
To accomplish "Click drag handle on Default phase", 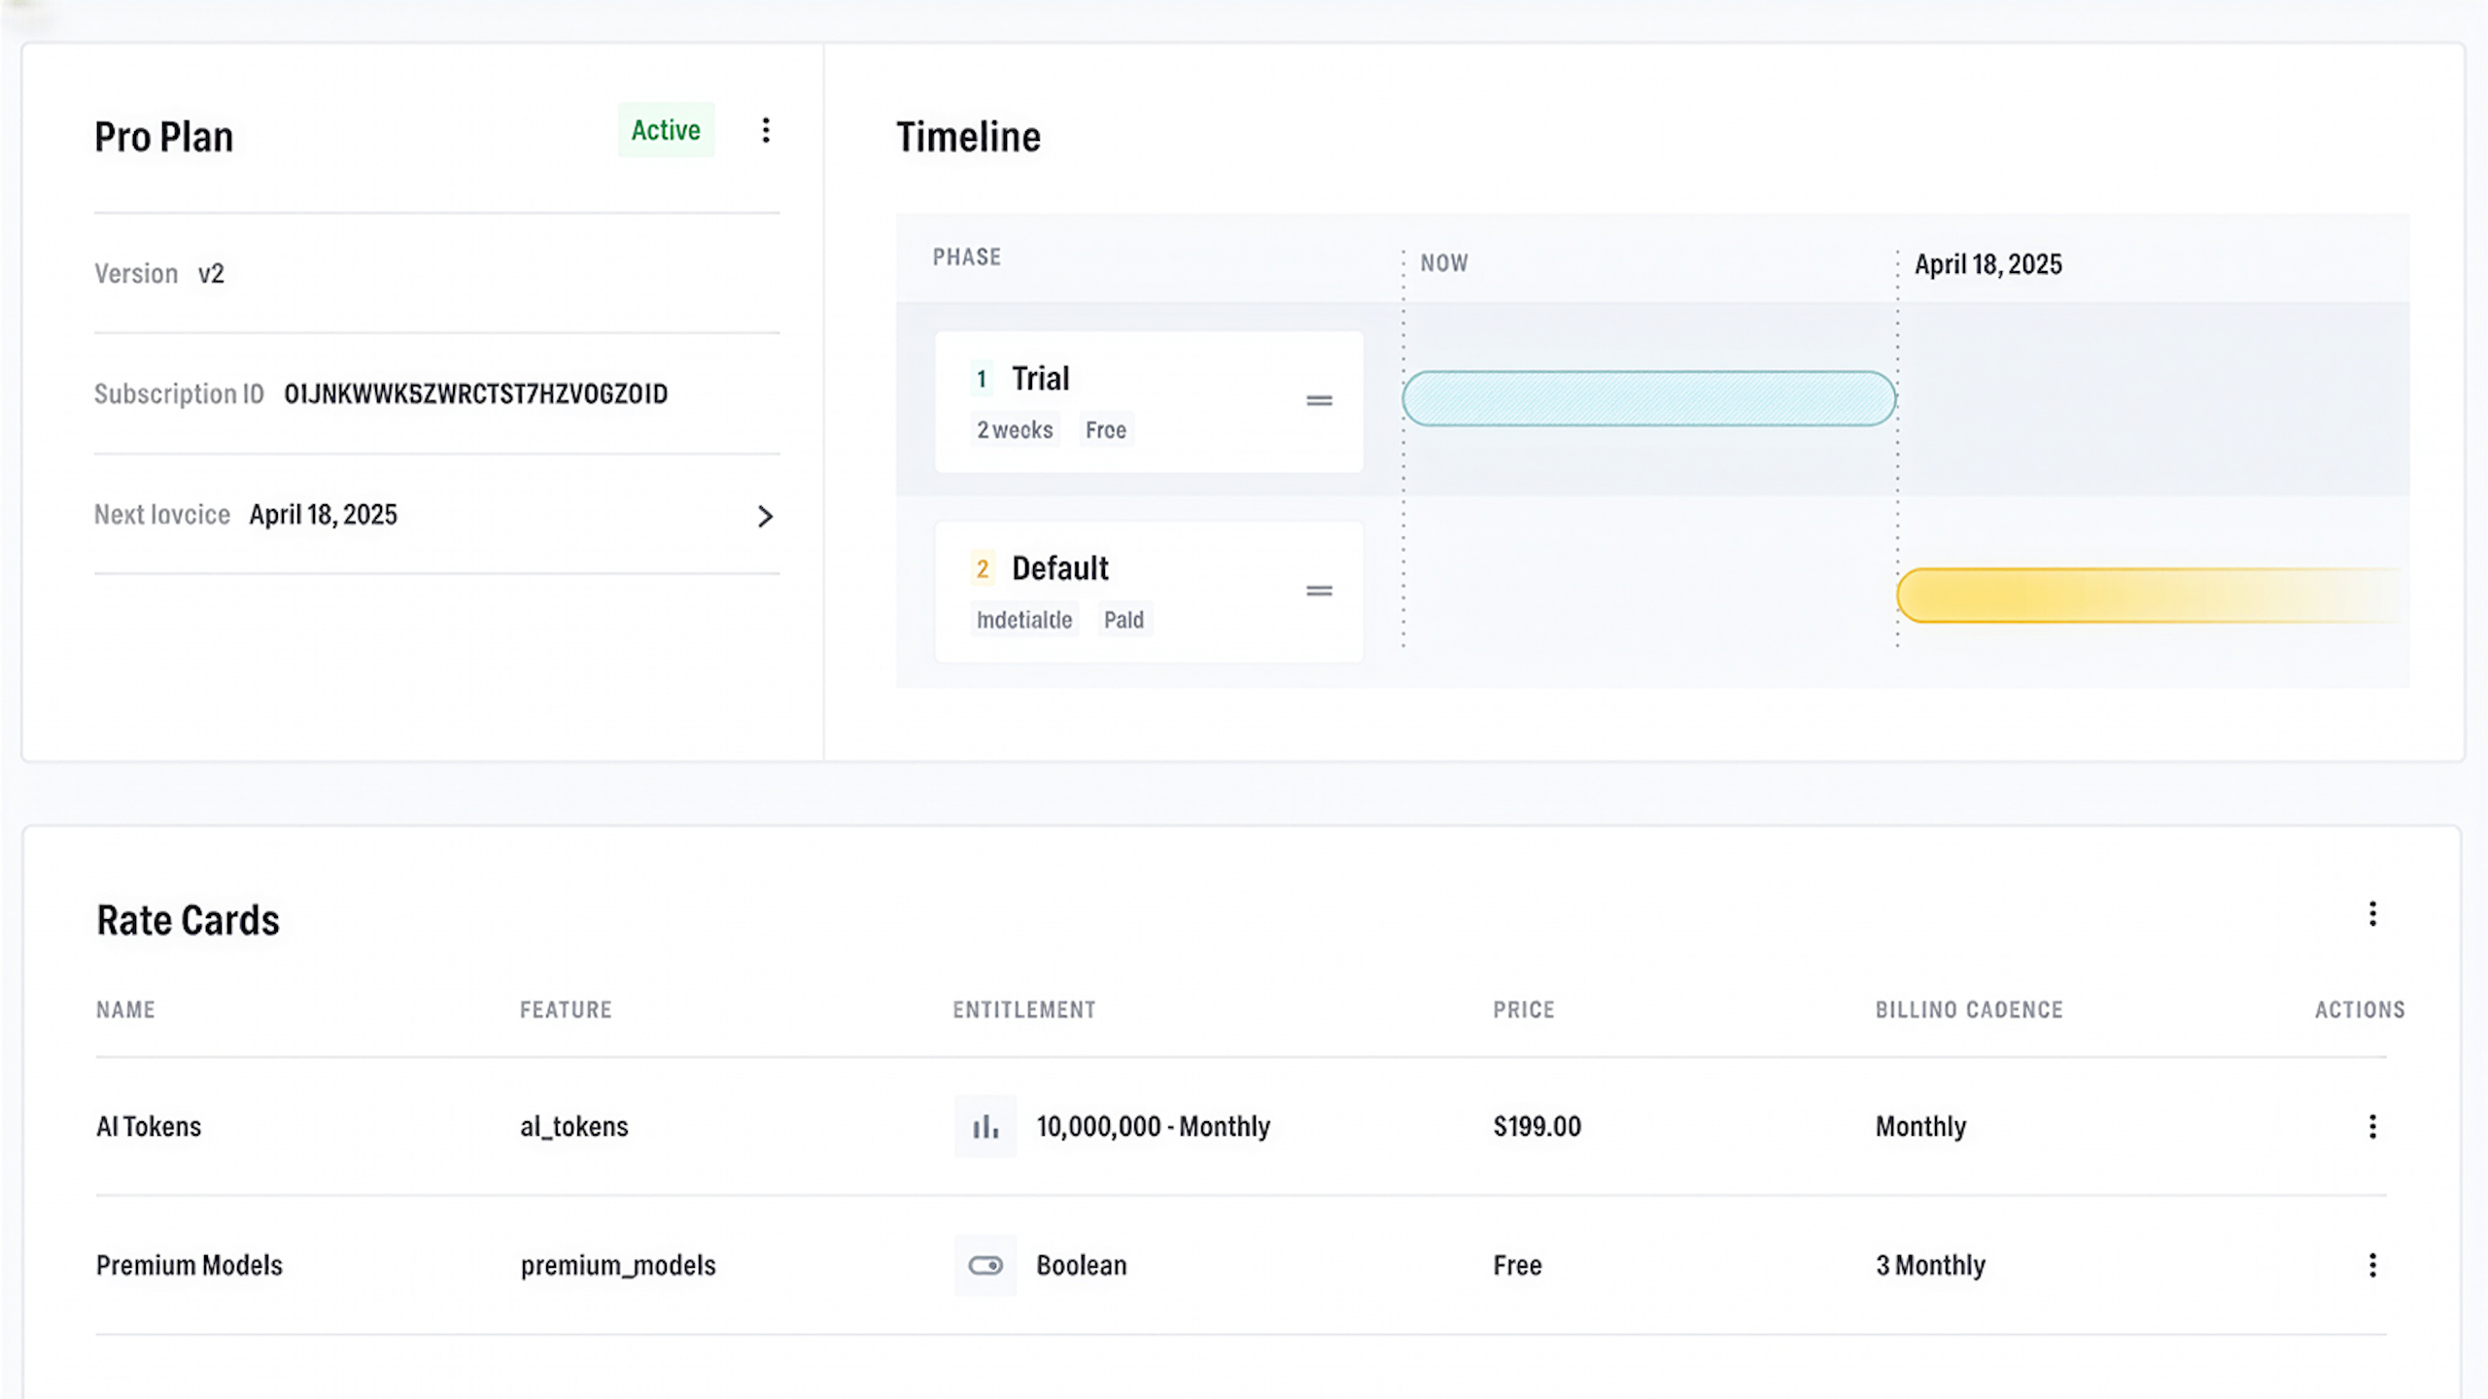I will click(1319, 591).
